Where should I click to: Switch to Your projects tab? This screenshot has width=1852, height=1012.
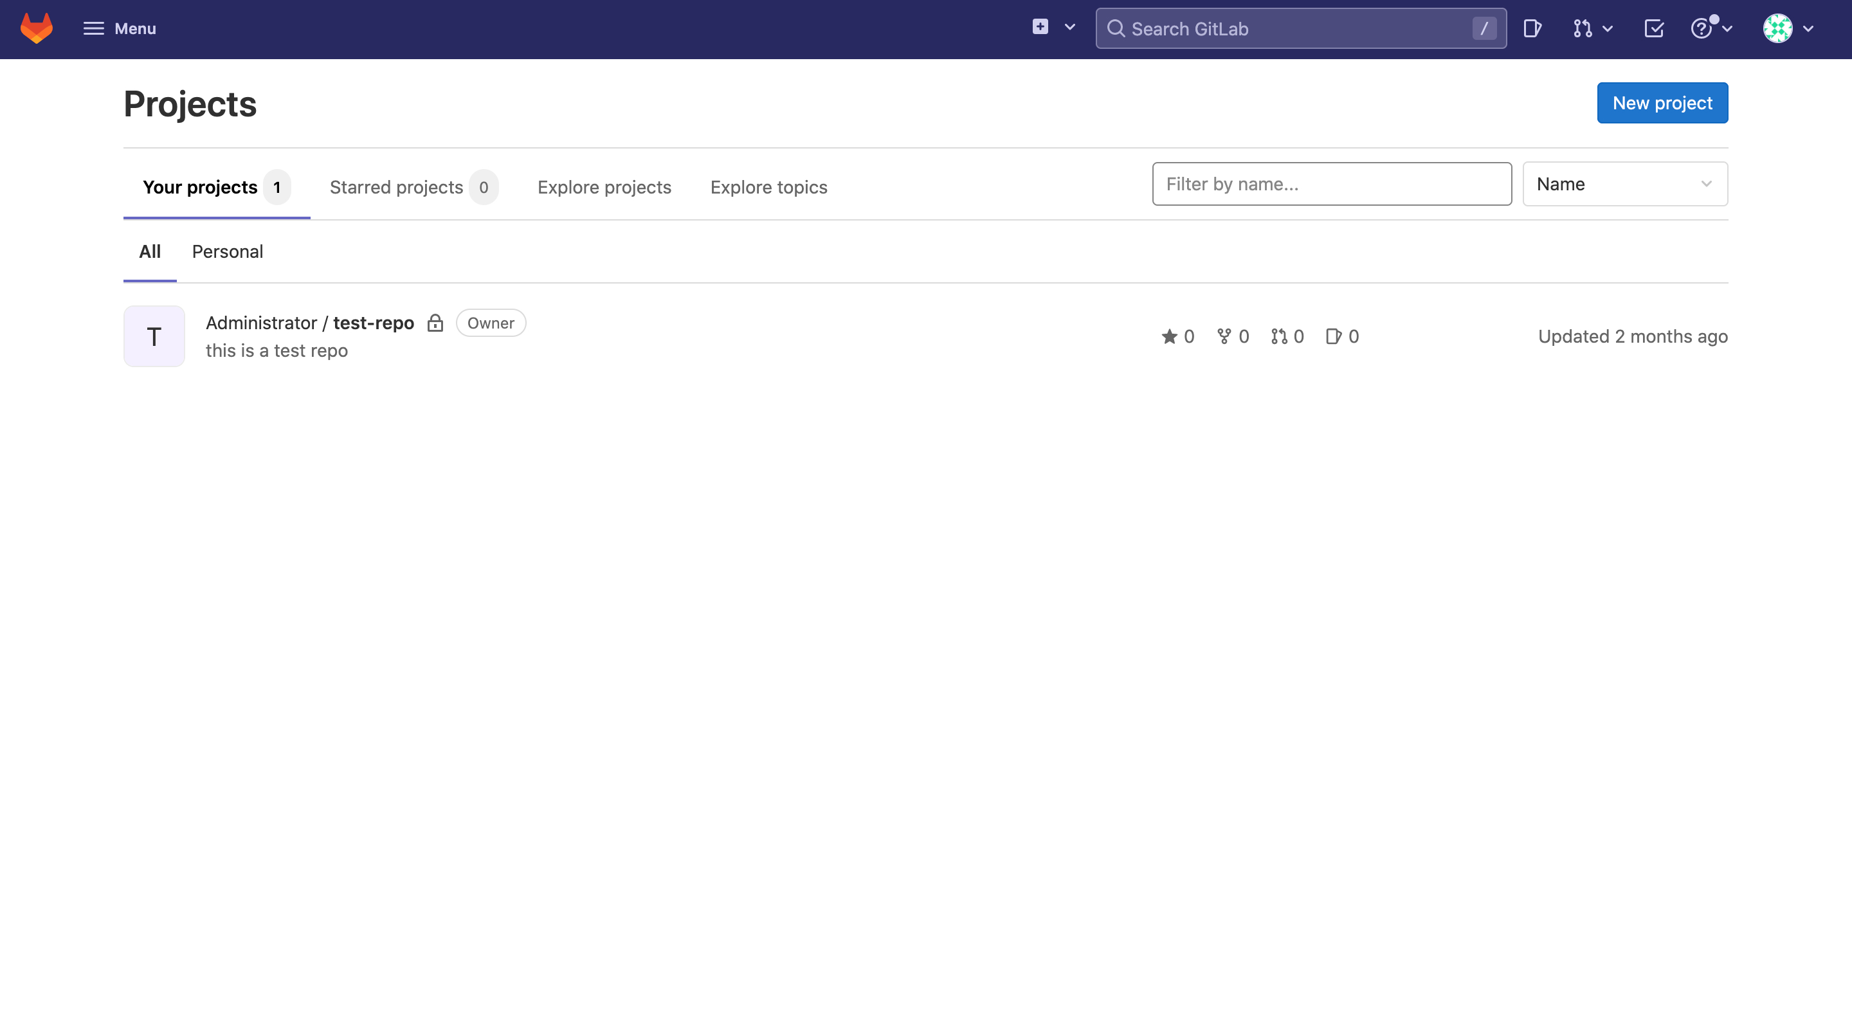pos(217,188)
